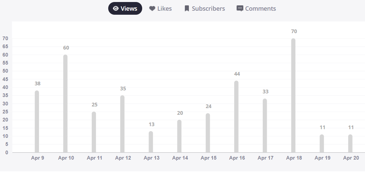Click the bookmark icon beside Subscribers

(187, 9)
